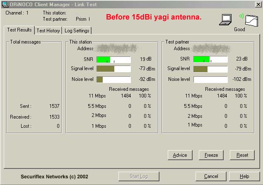Click Test partner Signal level bar
263x185 pixels.
[x=210, y=69]
